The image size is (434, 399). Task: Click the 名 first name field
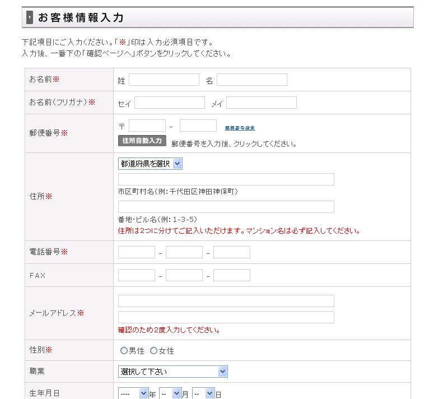(251, 80)
